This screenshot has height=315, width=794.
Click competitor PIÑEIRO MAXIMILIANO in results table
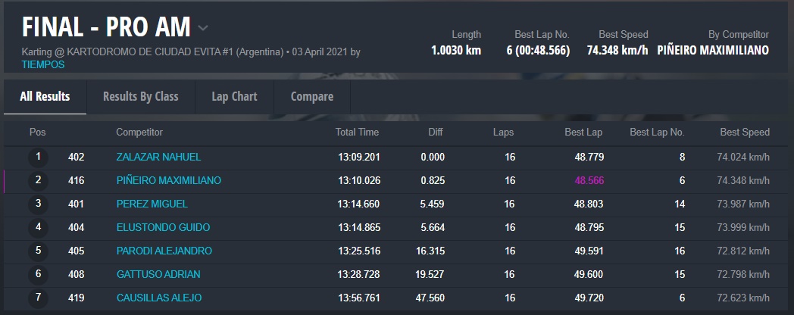pos(169,180)
